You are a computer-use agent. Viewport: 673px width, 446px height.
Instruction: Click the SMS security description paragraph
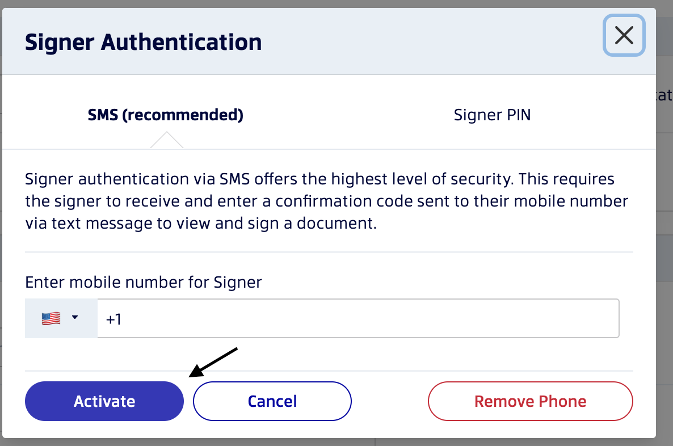[x=326, y=201]
